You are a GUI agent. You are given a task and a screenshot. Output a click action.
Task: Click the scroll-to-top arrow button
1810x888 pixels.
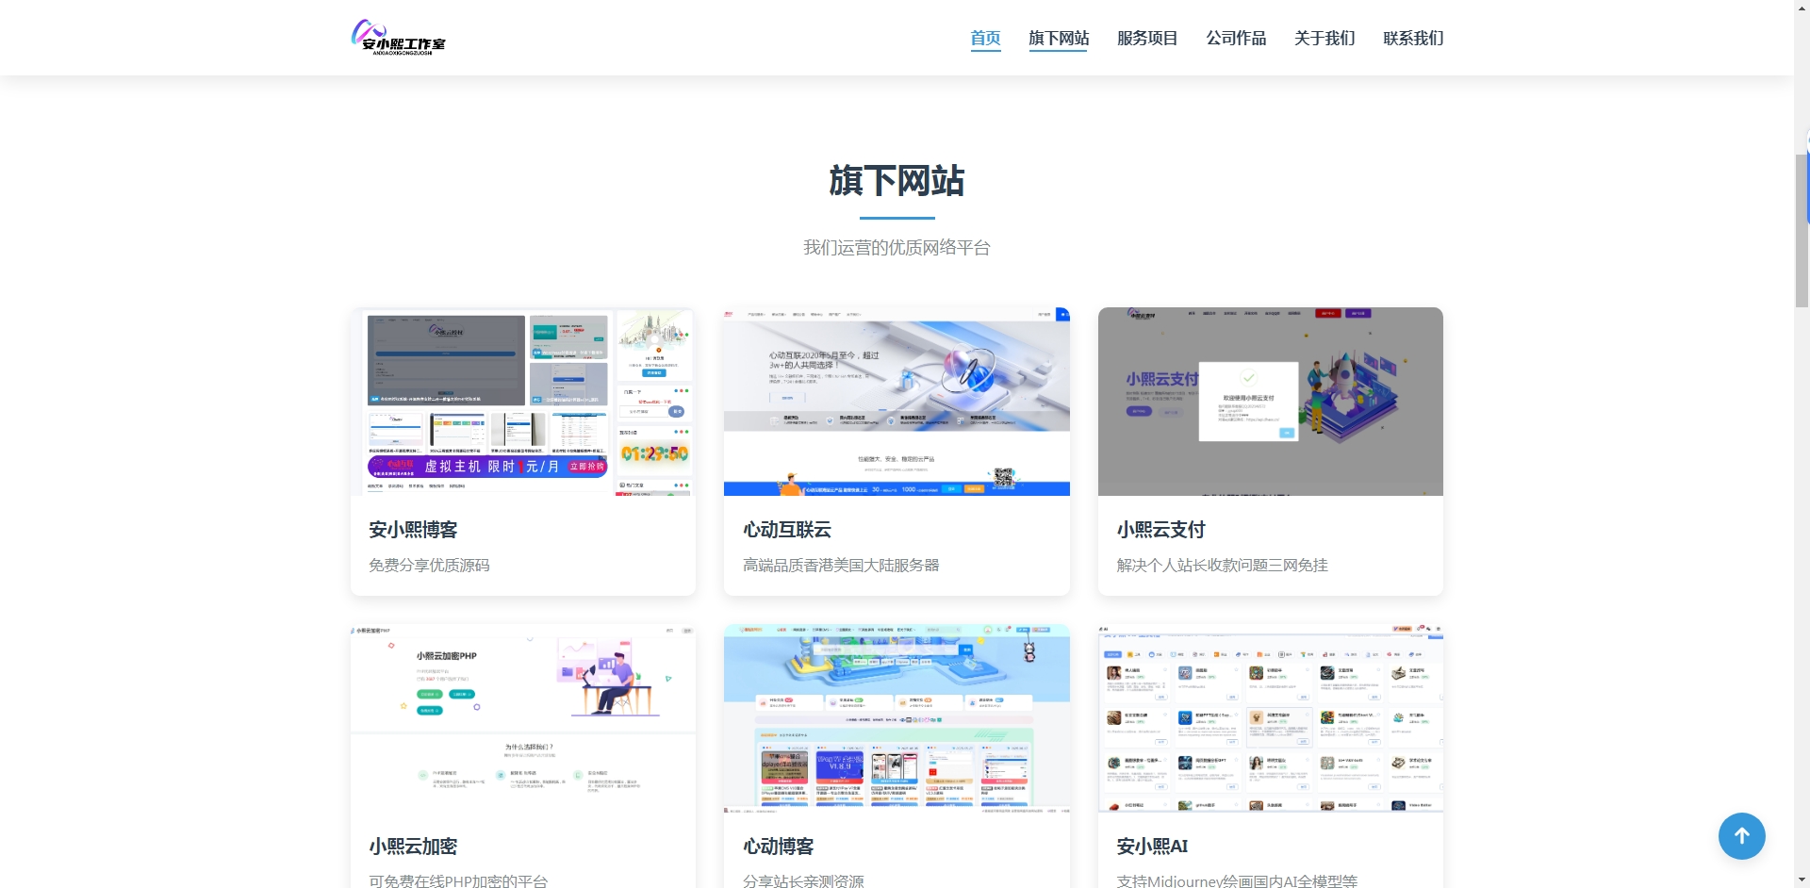coord(1741,836)
